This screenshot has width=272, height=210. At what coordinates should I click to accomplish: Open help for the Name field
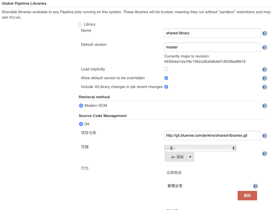[265, 33]
